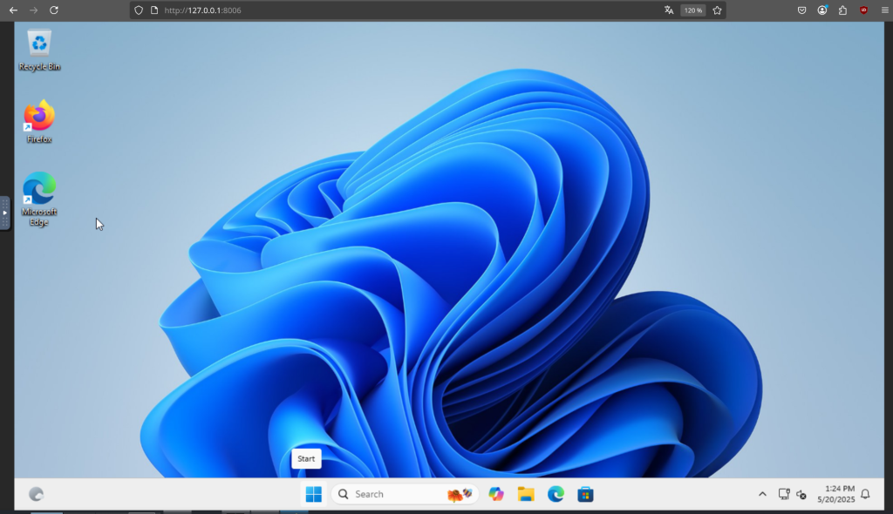The image size is (893, 514).
Task: Click the search highlight icon in the Search box
Action: tap(460, 494)
